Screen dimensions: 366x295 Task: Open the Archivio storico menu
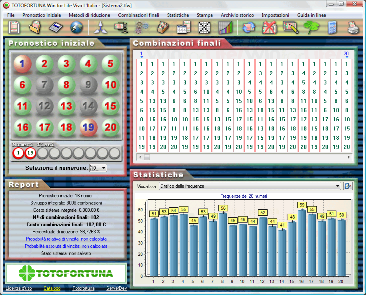pos(237,15)
